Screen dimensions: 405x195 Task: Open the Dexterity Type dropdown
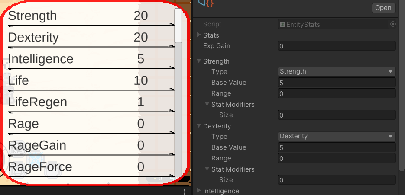tap(337, 136)
